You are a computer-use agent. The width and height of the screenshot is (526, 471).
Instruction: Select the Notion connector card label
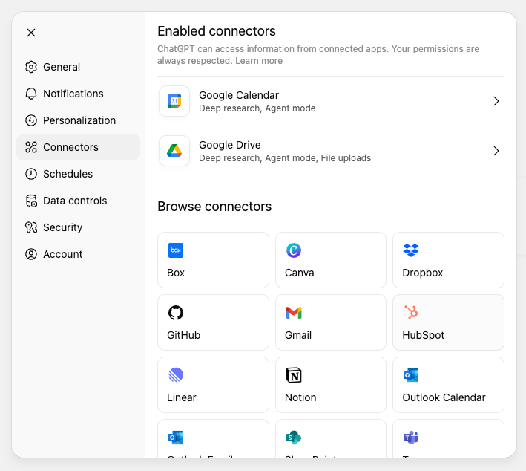[300, 397]
